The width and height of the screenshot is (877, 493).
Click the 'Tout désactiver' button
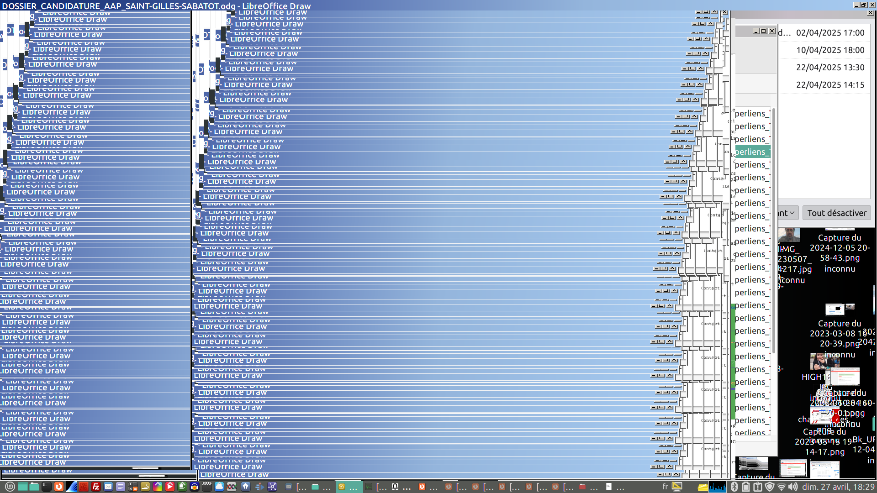tap(836, 213)
